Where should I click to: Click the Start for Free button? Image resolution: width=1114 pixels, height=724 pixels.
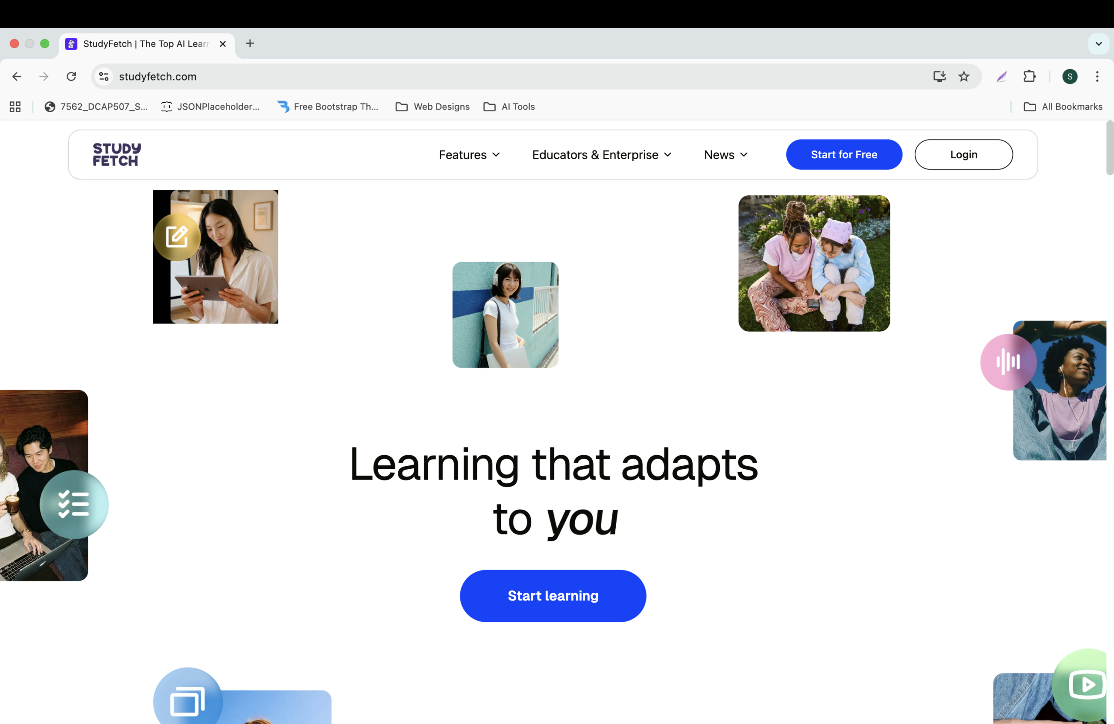[843, 155]
